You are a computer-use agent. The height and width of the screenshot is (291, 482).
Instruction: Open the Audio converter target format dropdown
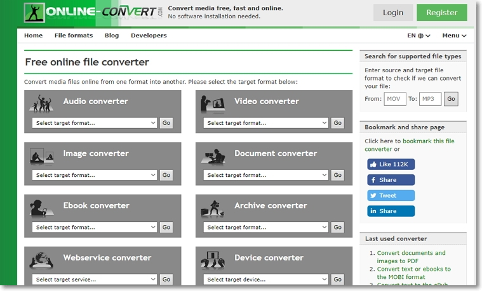pos(95,123)
